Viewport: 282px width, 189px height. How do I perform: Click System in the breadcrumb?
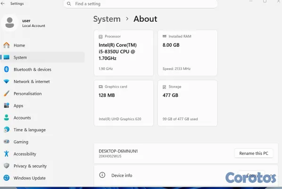107,19
